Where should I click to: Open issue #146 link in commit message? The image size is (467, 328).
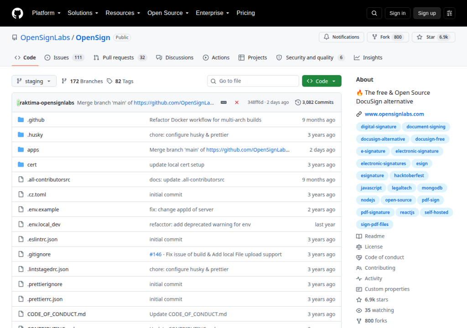pyautogui.click(x=156, y=254)
